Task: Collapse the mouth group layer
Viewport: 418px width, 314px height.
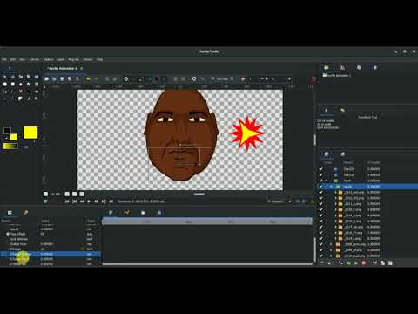Action: 331,187
